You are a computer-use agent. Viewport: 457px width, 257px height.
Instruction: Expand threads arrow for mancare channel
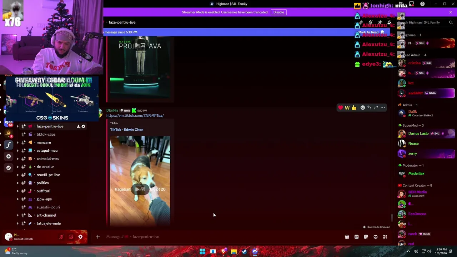point(18,142)
